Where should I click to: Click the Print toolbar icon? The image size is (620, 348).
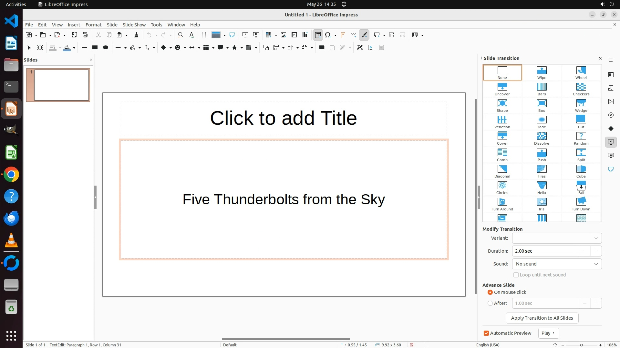click(x=85, y=35)
